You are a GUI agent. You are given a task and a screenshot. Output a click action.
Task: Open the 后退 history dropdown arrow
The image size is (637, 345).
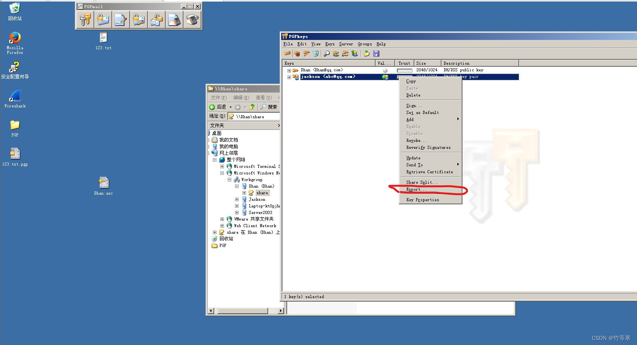pyautogui.click(x=230, y=107)
